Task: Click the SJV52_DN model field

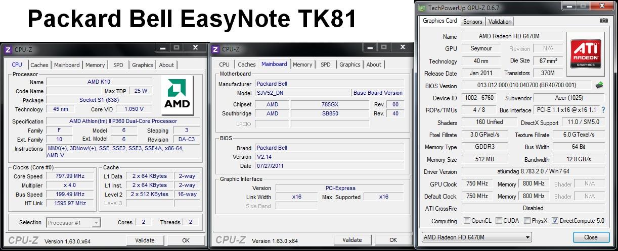Action: pyautogui.click(x=302, y=93)
